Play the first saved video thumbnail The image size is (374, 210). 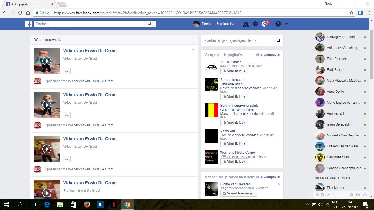(47, 61)
